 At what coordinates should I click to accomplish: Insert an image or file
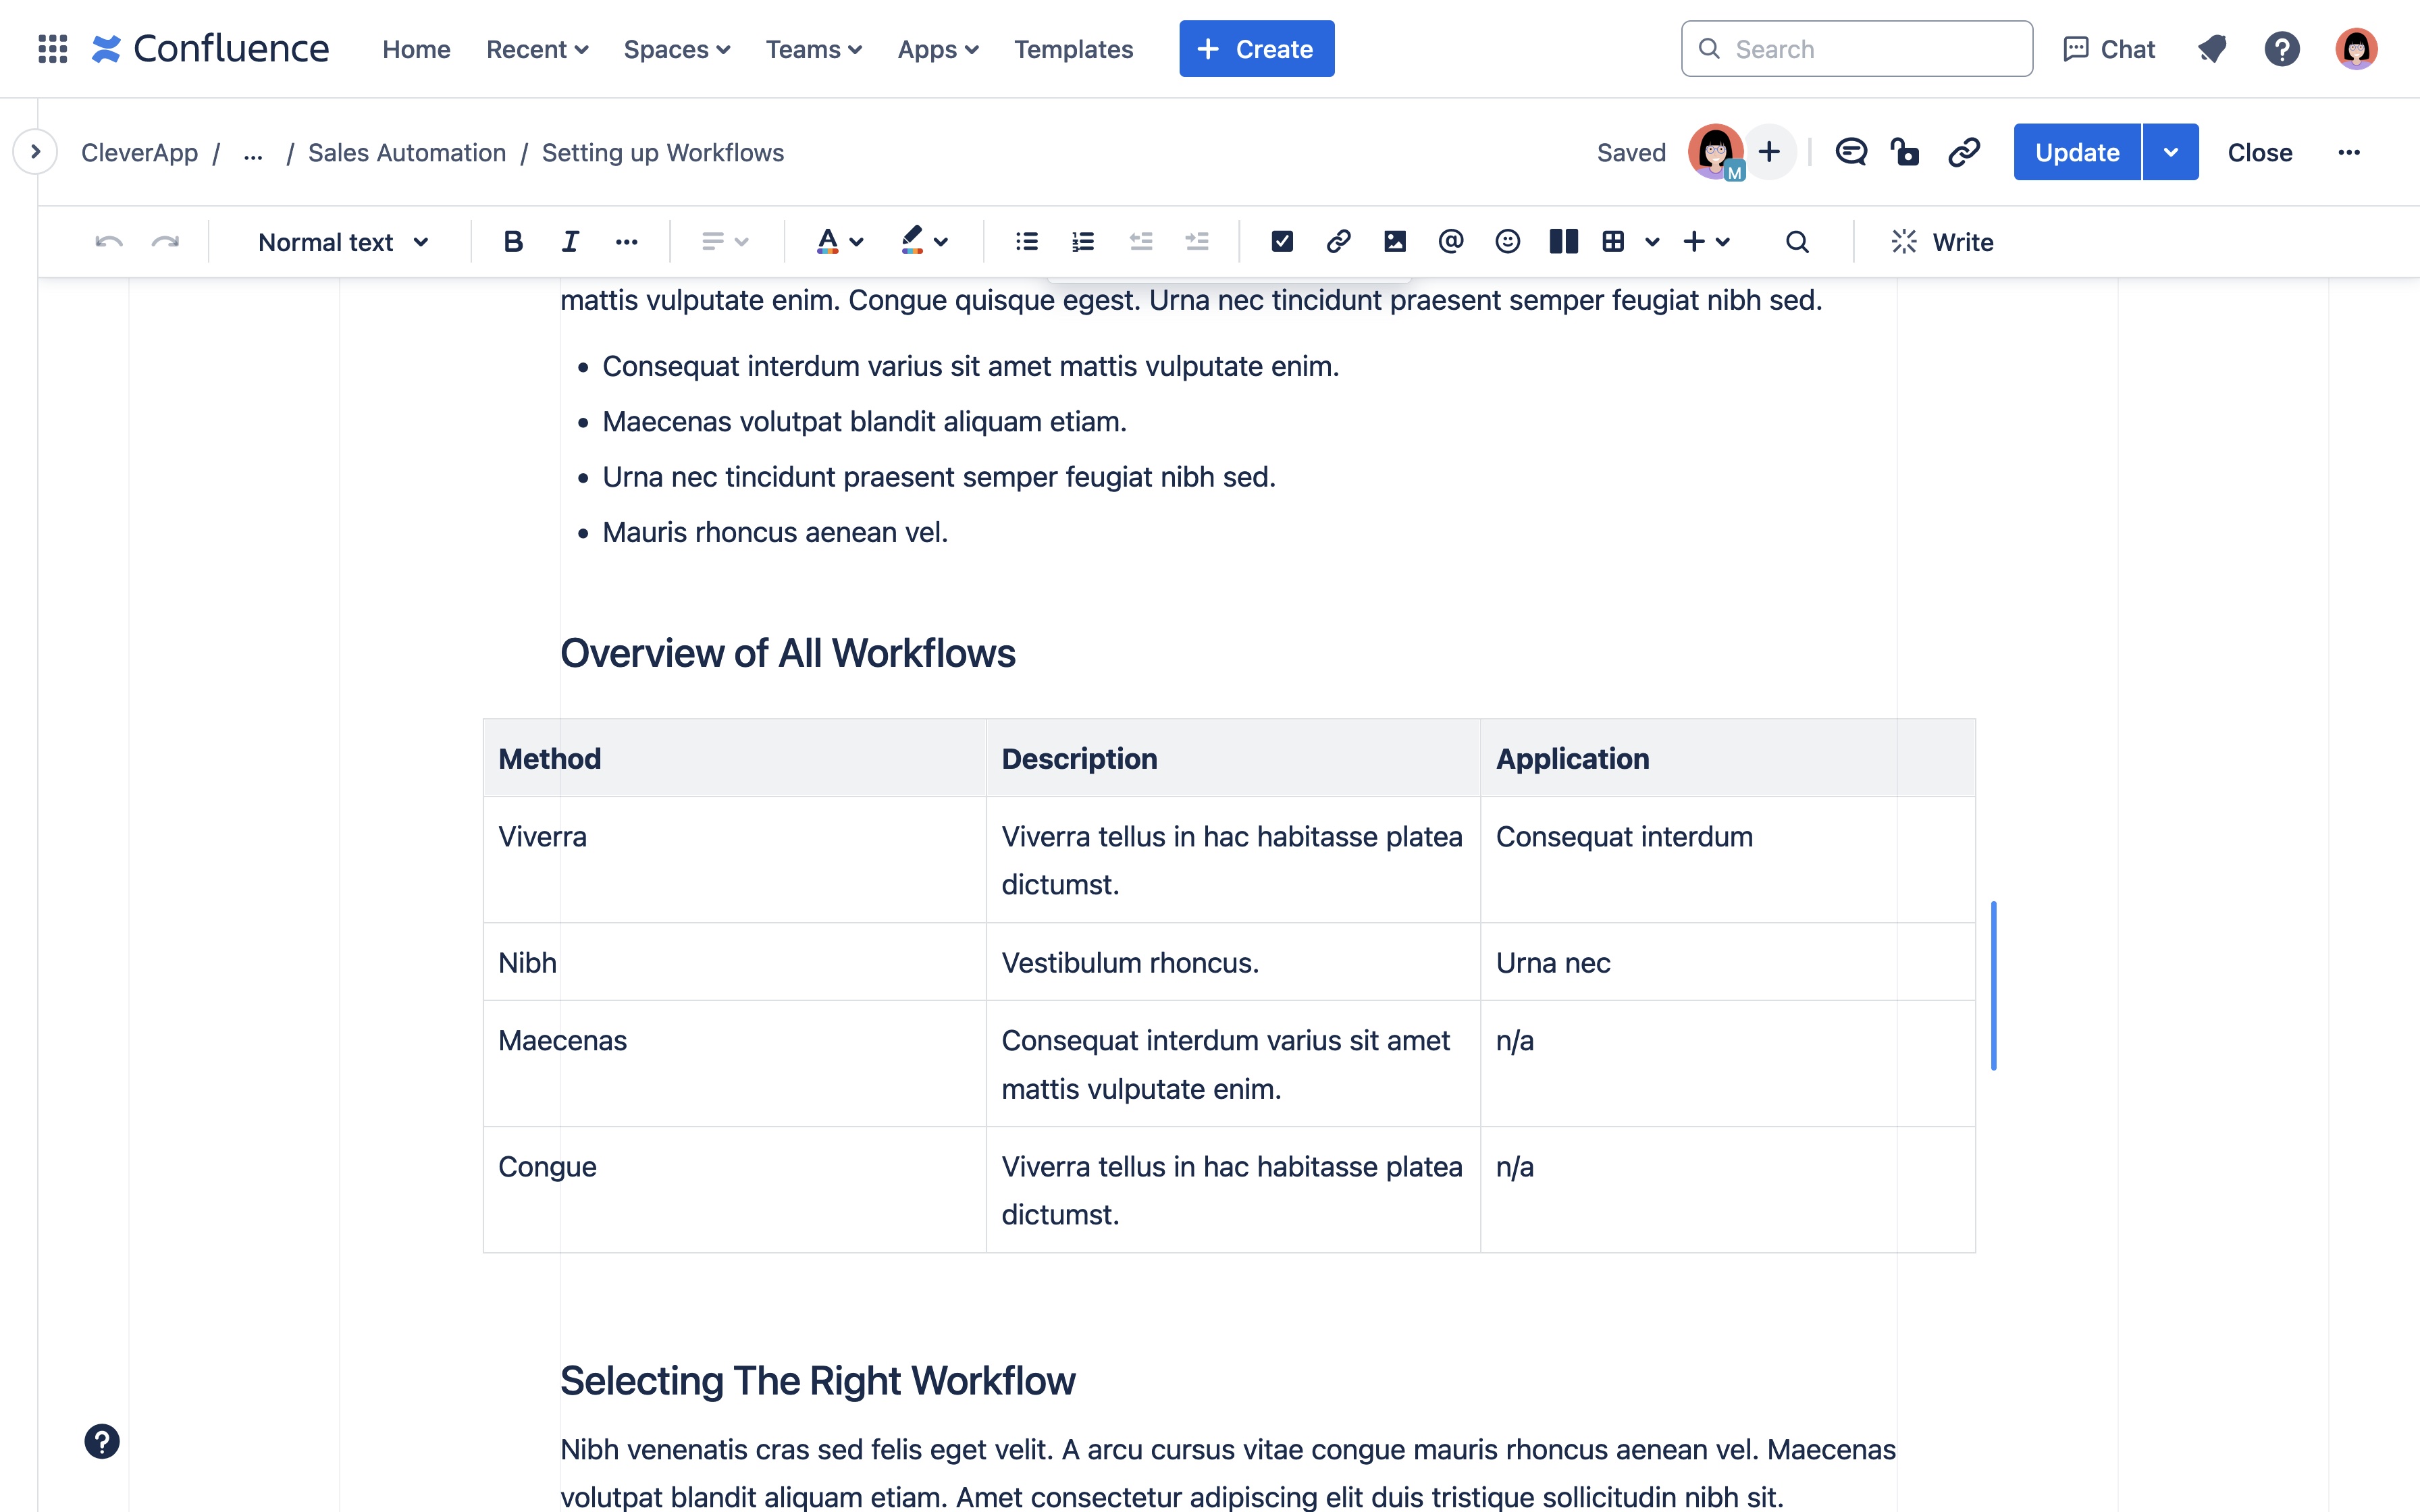tap(1395, 241)
